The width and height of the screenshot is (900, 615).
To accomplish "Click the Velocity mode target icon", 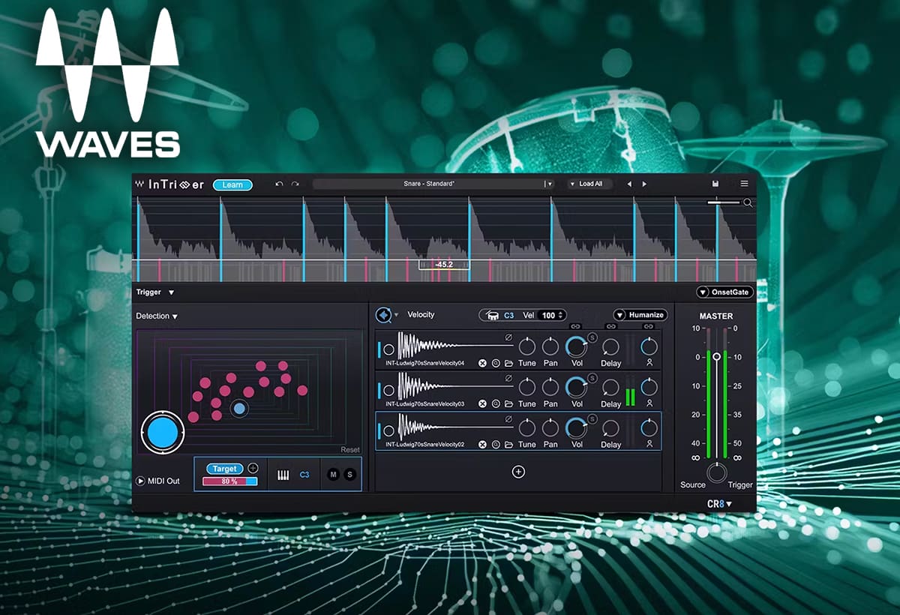I will point(384,315).
